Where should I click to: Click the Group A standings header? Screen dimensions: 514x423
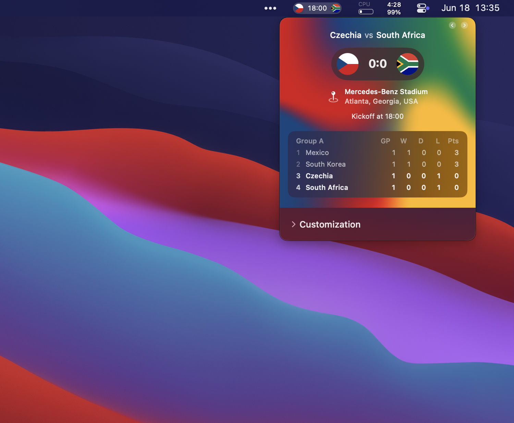point(310,141)
